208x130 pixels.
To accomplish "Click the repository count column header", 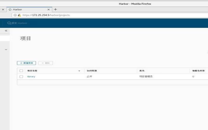I will click(x=198, y=71).
